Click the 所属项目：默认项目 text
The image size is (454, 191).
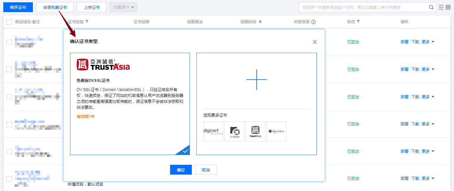[x=86, y=184]
